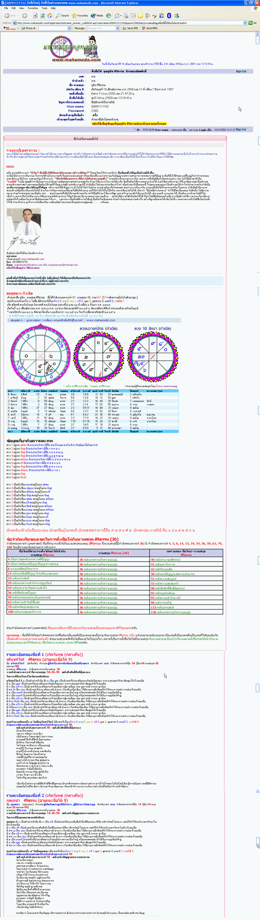Click Sign Out beside the Login date
The image size is (260, 920).
pos(241,129)
